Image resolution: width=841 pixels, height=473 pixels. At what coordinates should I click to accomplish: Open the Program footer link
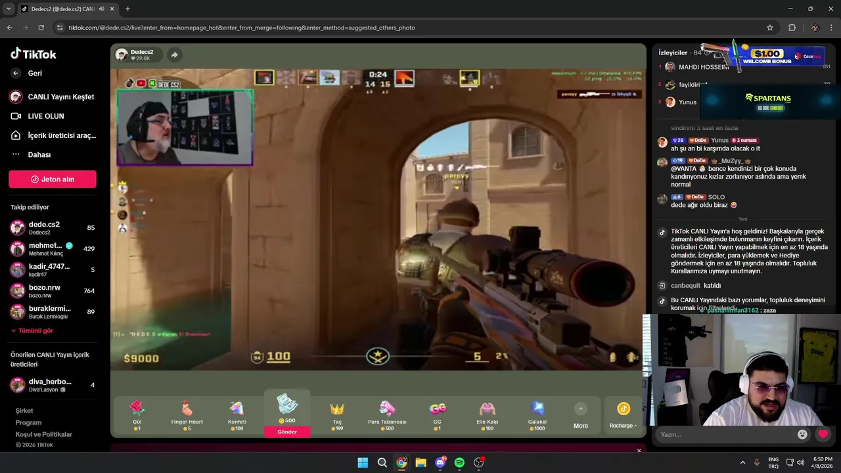pos(28,422)
